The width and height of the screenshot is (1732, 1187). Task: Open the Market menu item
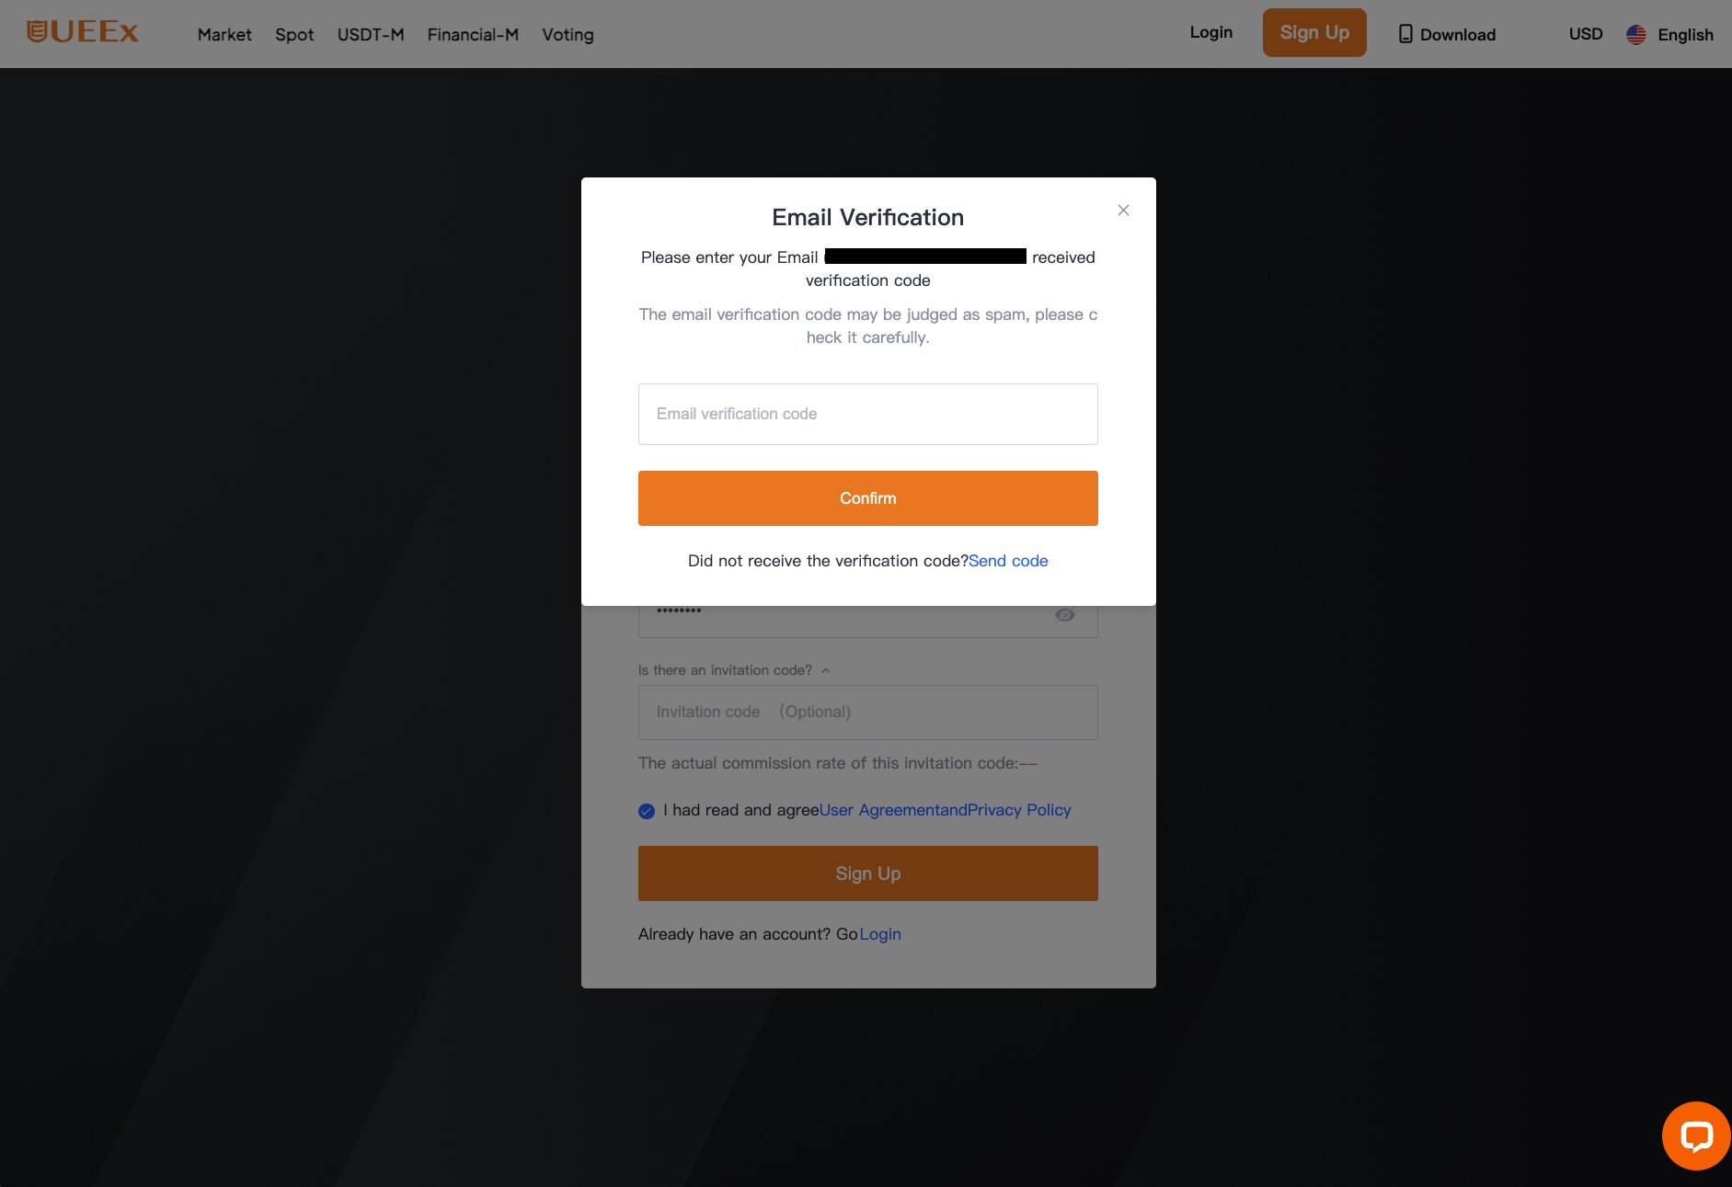(x=224, y=35)
